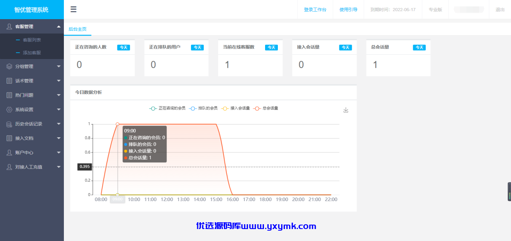
Task: Click 今天 badge on 总会话量 card
Action: pyautogui.click(x=419, y=47)
